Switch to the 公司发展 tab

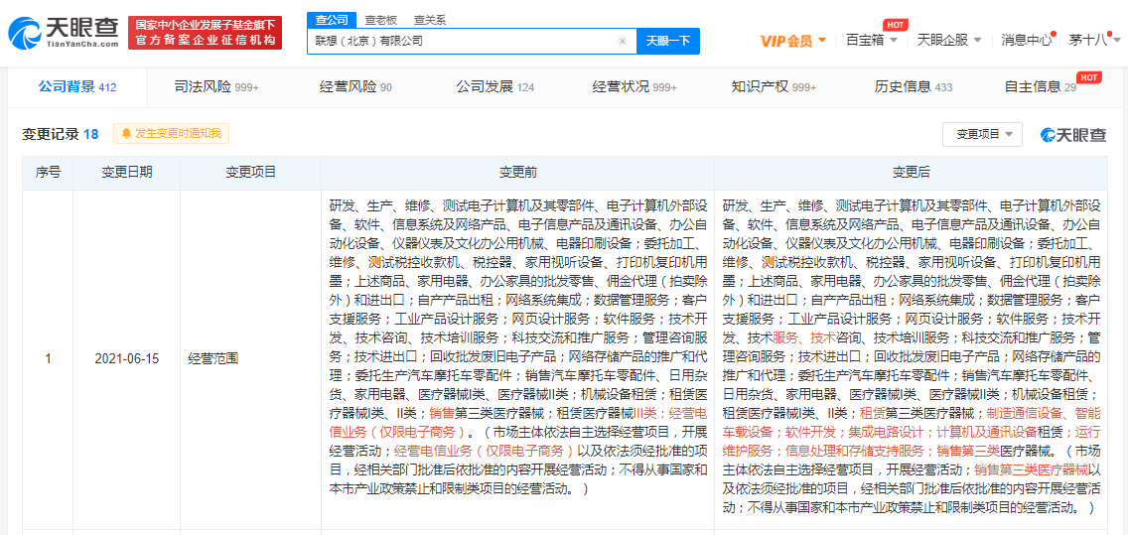coord(494,87)
